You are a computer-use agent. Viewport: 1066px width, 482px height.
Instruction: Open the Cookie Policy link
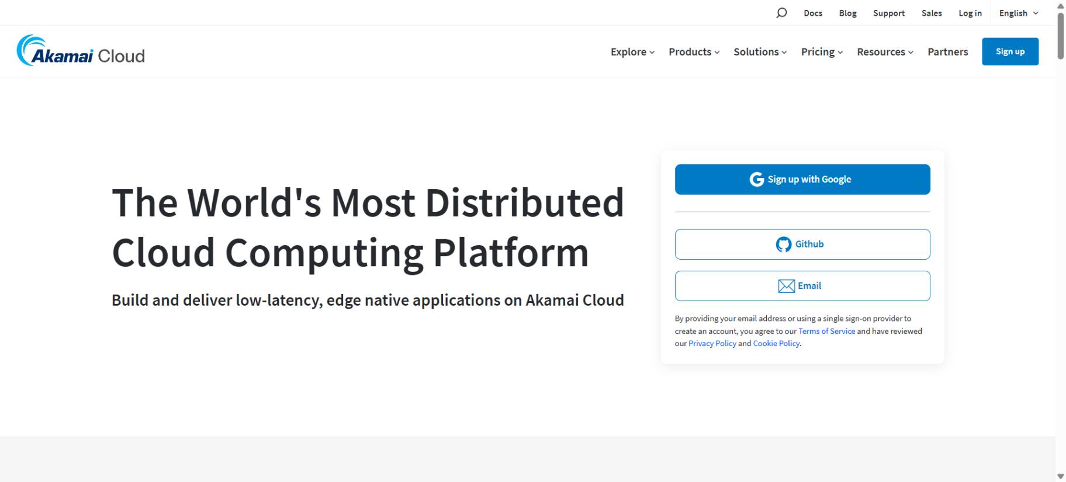point(776,343)
